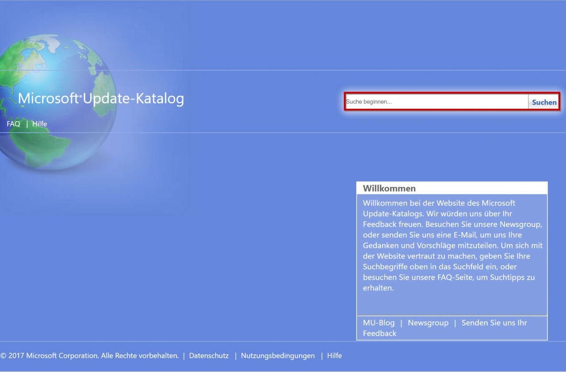Open the Newsgroup link

[428, 323]
